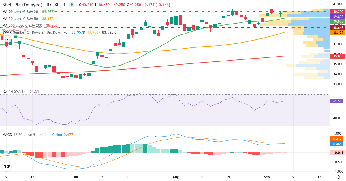The height and width of the screenshot is (181, 346).
Task: Click the green market status dot
Action: 72,5
